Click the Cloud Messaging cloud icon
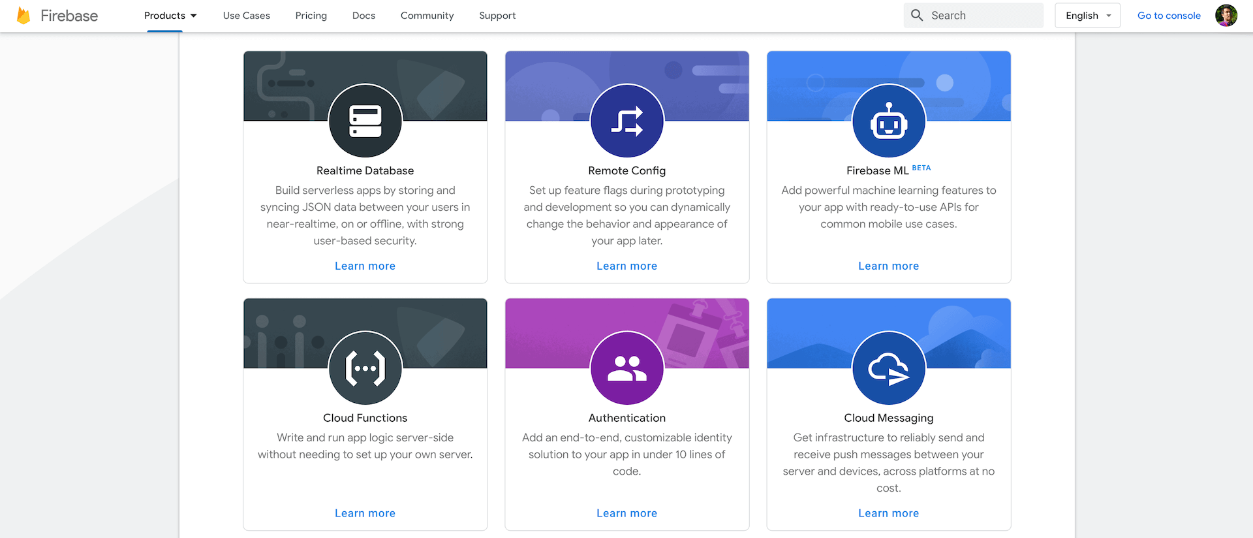Screen dimensions: 1253x538 click(888, 368)
